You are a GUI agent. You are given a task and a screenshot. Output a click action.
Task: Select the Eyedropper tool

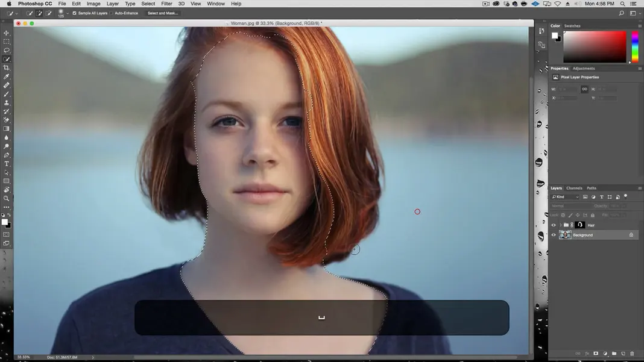point(6,76)
